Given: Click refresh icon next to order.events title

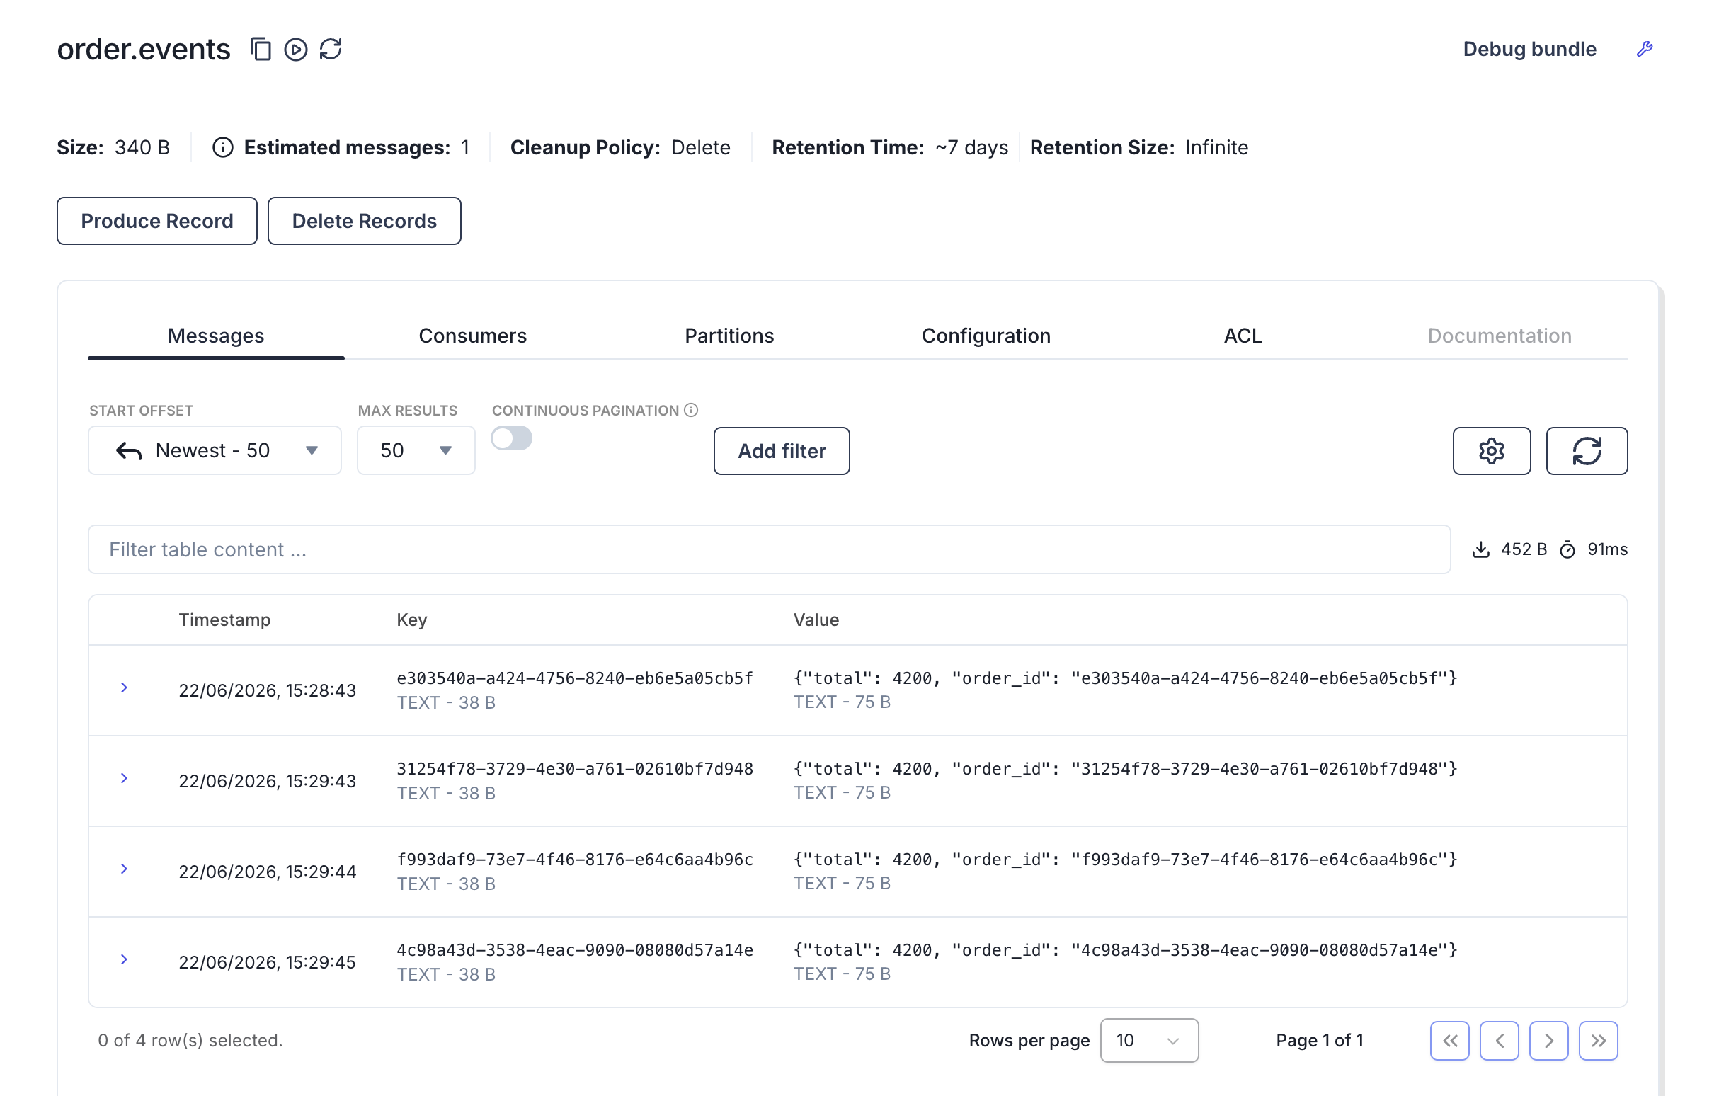Looking at the screenshot, I should [331, 50].
